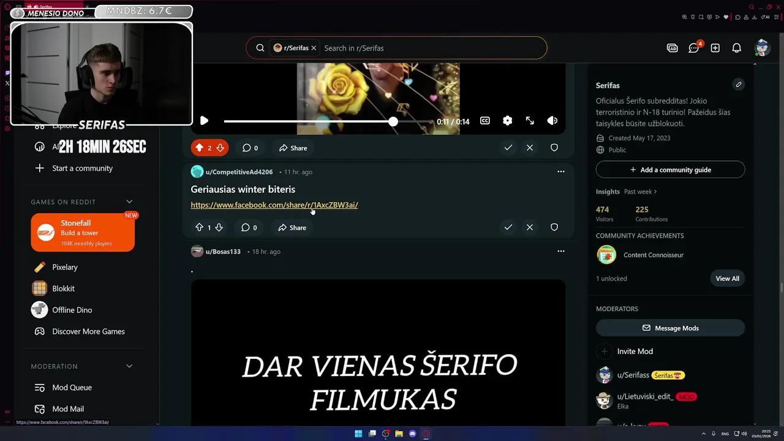Image resolution: width=784 pixels, height=441 pixels.
Task: Open u/Bosas133 profile
Action: pyautogui.click(x=223, y=252)
